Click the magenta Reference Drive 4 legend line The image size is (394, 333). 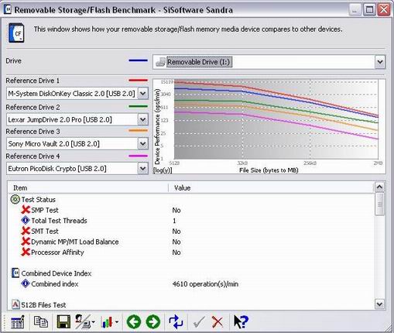pos(138,156)
